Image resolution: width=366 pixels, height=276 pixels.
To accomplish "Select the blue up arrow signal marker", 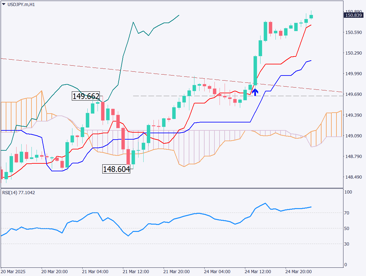I will [255, 92].
